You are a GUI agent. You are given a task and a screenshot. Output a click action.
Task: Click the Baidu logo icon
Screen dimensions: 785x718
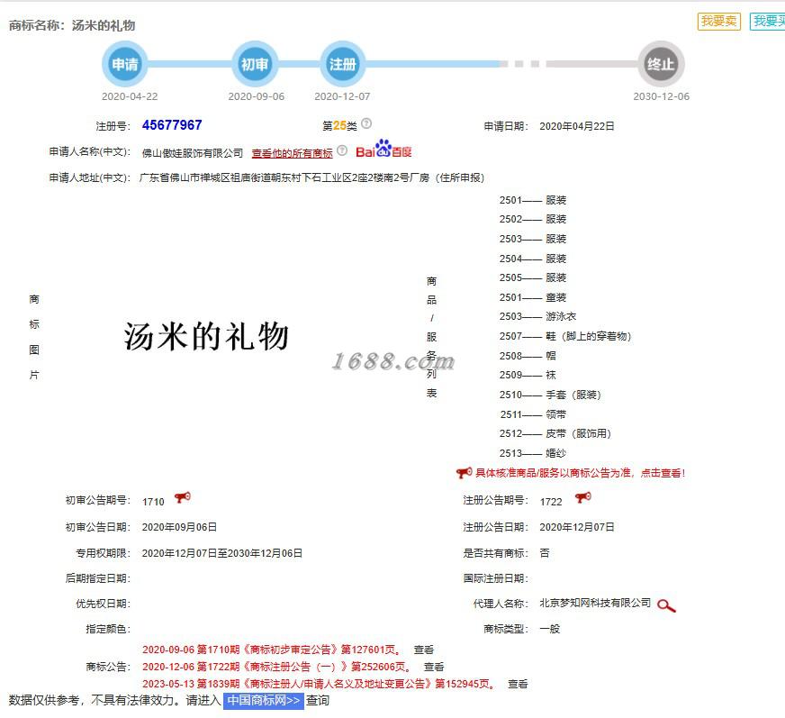383,149
